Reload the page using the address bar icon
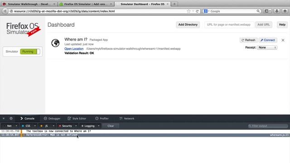This screenshot has width=290, height=163. point(197,11)
